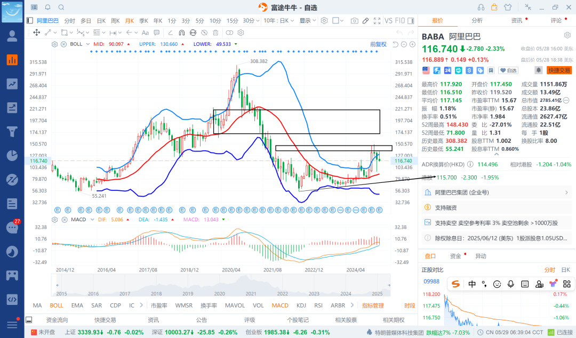Open the orange bar-chart quotes icon in the sidebar
The image size is (576, 338).
coord(12,60)
